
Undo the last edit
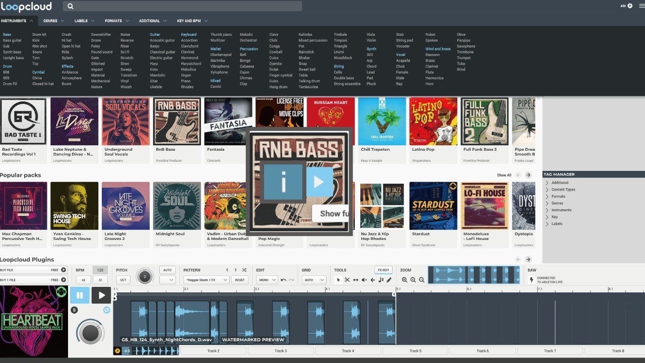tap(283, 280)
